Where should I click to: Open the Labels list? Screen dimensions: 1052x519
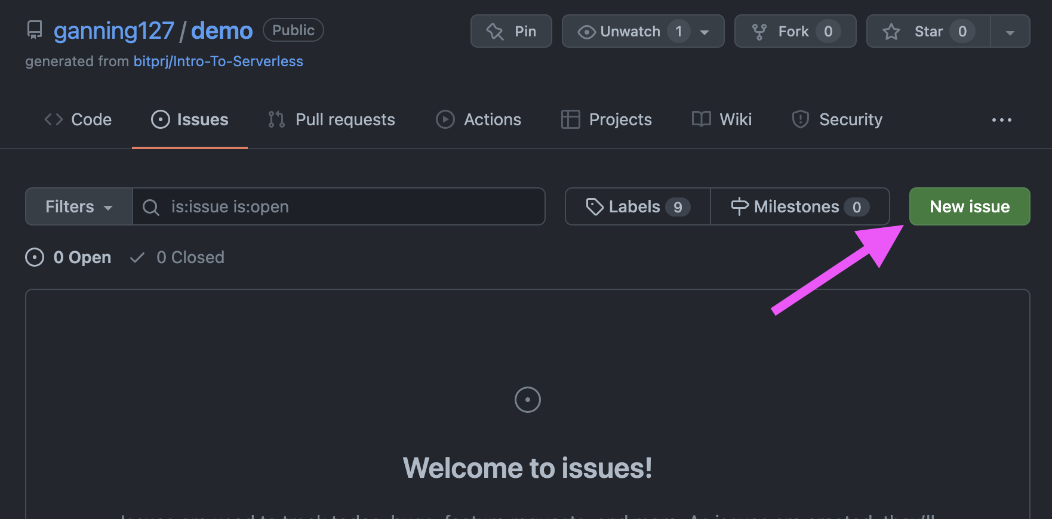pyautogui.click(x=638, y=206)
